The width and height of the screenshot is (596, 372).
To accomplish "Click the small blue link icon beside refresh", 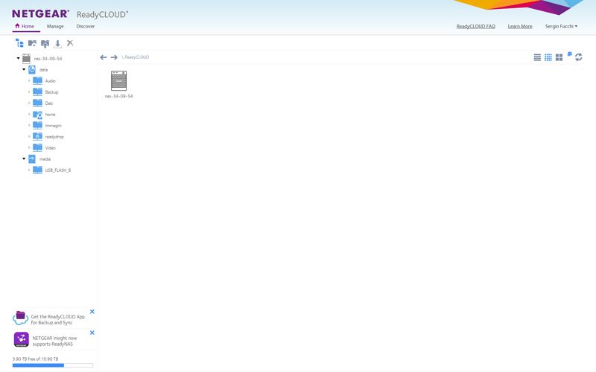I will pyautogui.click(x=569, y=54).
